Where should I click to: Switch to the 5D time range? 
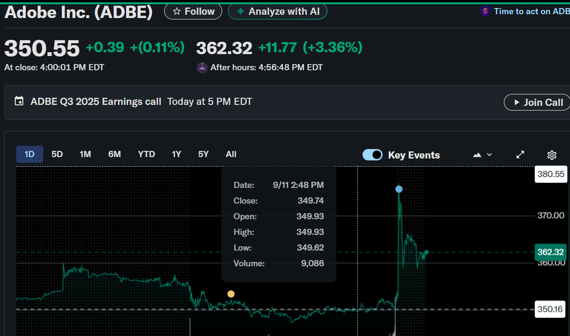57,154
